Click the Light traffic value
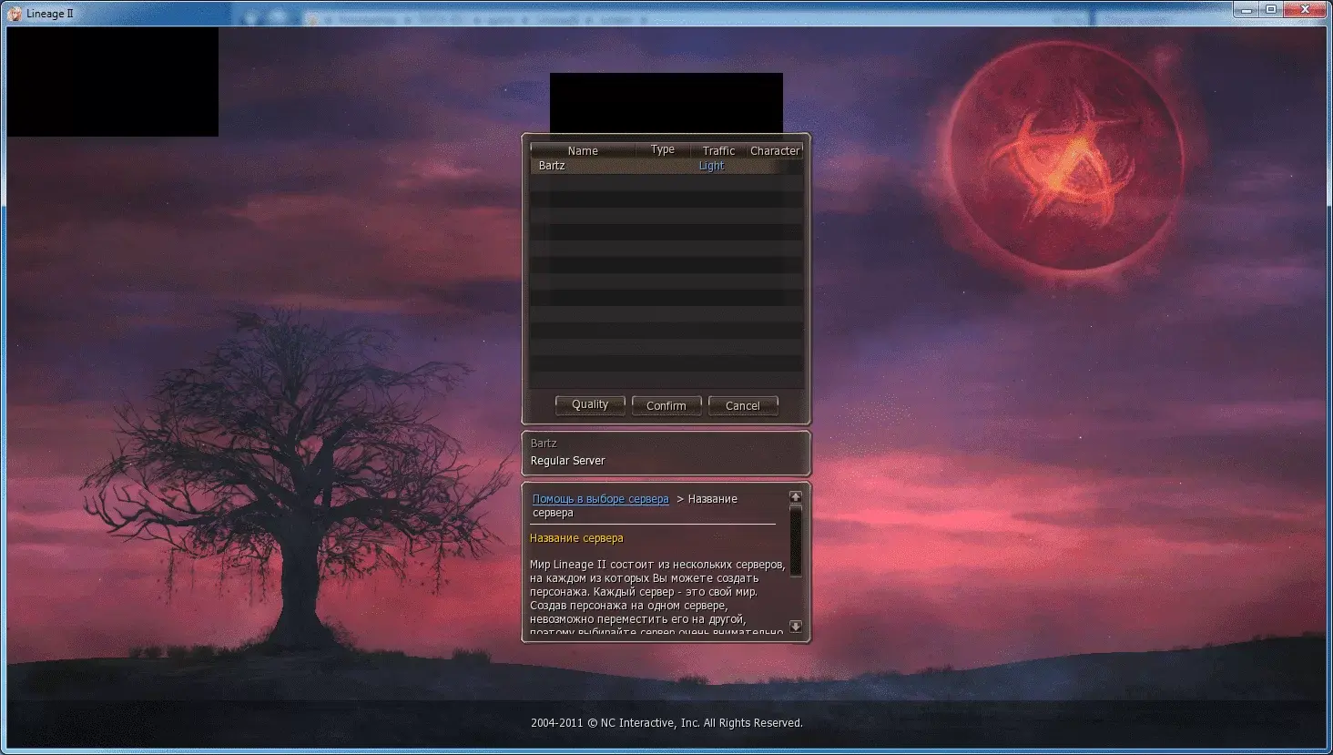Viewport: 1333px width, 755px height. [x=711, y=166]
